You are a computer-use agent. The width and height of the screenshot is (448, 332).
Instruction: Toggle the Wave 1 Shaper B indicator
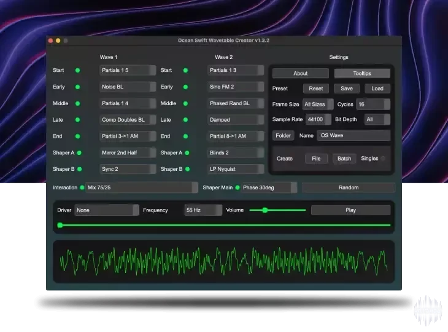tap(79, 169)
